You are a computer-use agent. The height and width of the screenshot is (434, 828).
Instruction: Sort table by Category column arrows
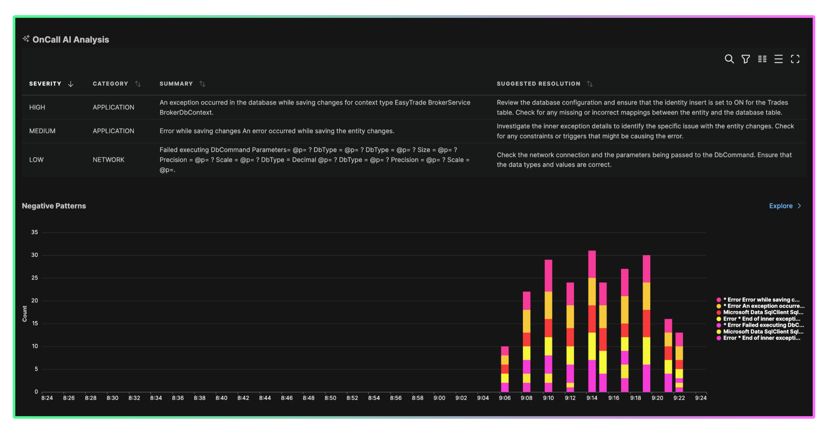point(138,84)
